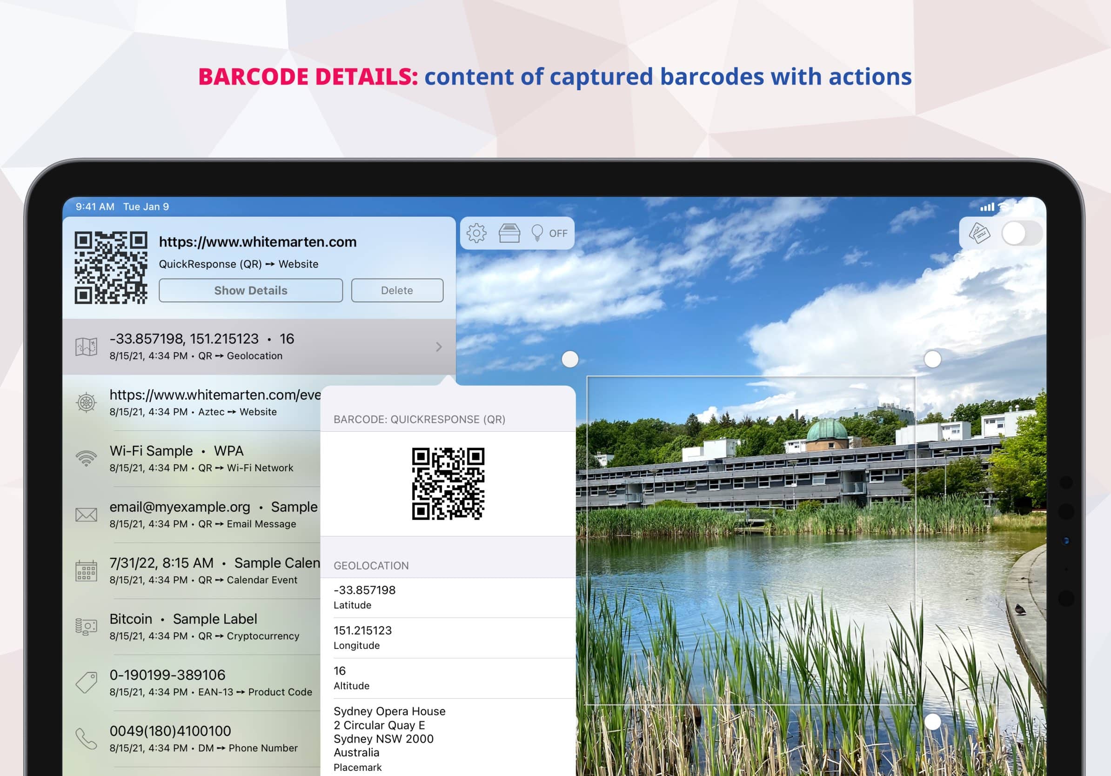Toggle the flashlight bulb OFF control
Image resolution: width=1111 pixels, height=776 pixels.
point(549,233)
